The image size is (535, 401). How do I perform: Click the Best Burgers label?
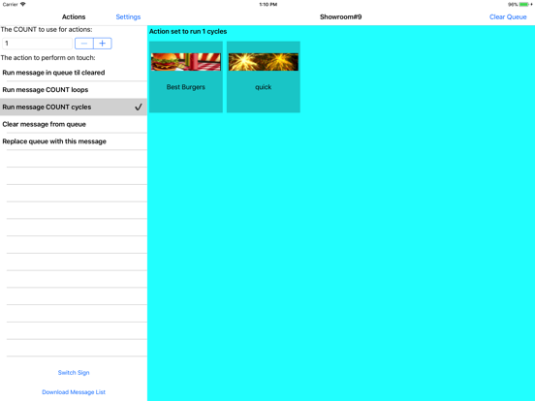pyautogui.click(x=186, y=87)
